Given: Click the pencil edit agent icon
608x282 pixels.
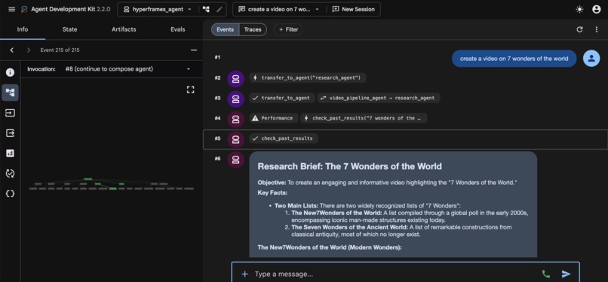Looking at the screenshot, I should click(220, 9).
